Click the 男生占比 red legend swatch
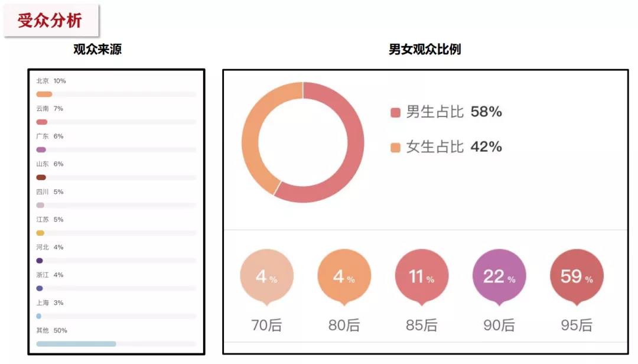 coord(396,112)
